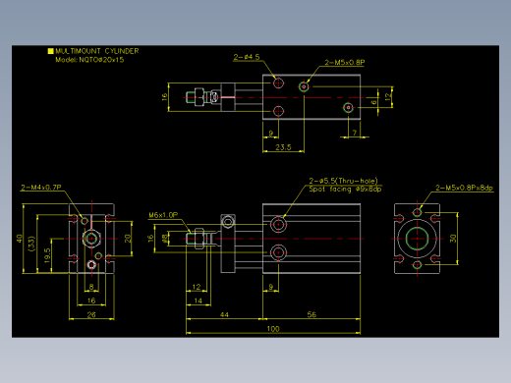Viewport: 511px width, 383px height.
Task: Click the 20 dimension in left end view
Action: click(128, 239)
